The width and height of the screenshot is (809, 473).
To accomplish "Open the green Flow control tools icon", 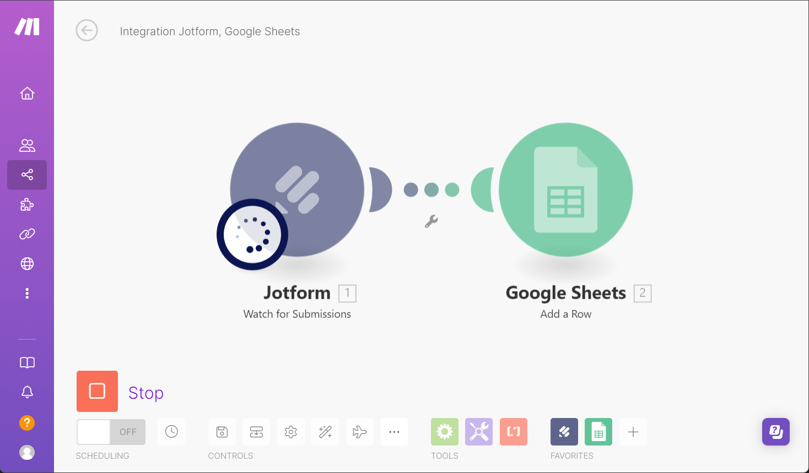I will point(445,432).
